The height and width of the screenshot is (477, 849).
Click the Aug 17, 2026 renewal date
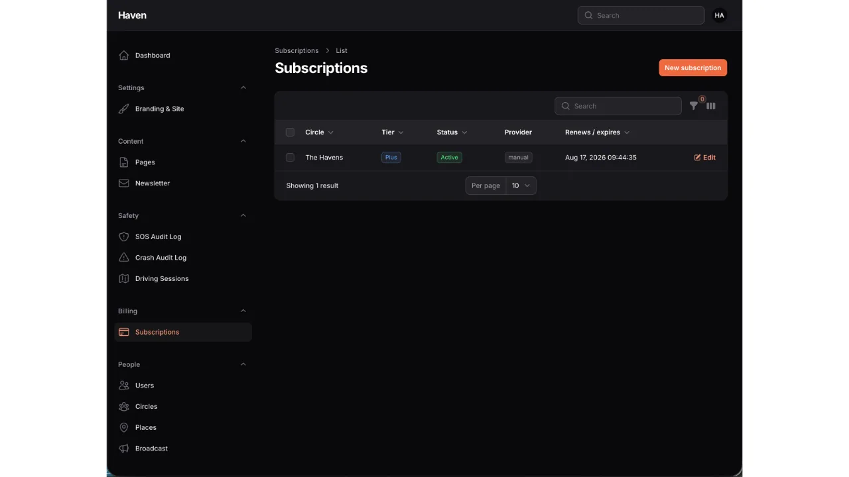pyautogui.click(x=601, y=158)
